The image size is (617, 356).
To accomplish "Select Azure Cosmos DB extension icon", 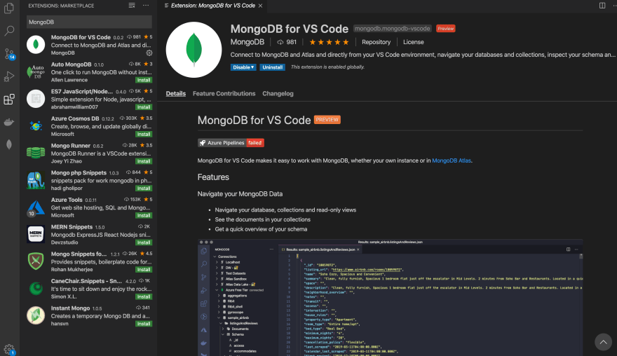I will [36, 126].
